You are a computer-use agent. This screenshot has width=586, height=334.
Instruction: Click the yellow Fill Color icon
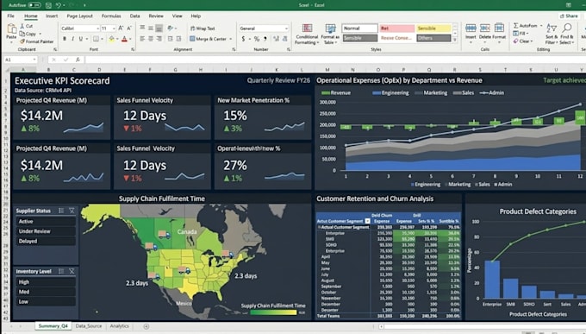111,39
